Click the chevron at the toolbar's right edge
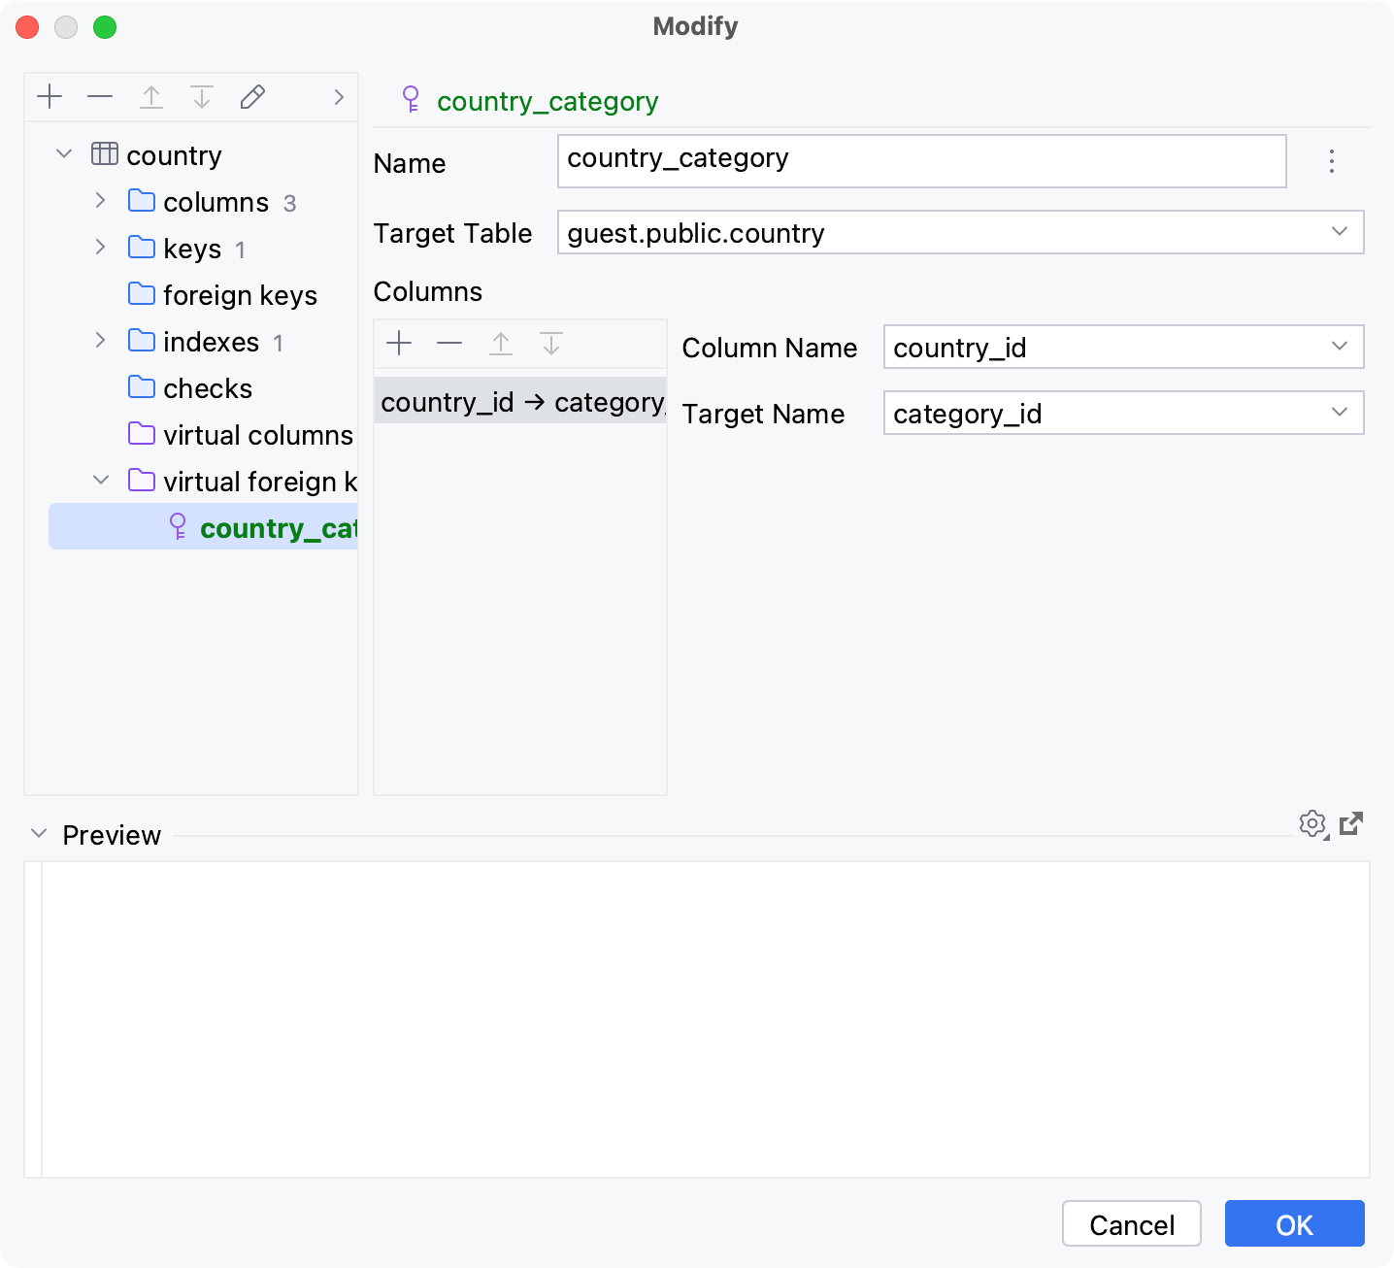Screen dimensions: 1394x1268 338,96
